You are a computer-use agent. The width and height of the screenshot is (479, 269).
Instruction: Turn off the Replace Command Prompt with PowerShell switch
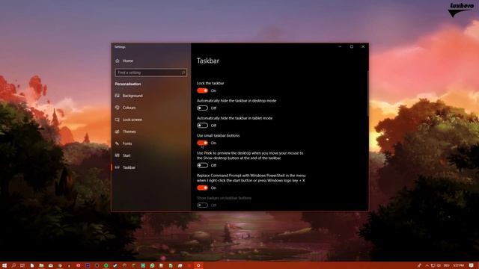coord(202,188)
